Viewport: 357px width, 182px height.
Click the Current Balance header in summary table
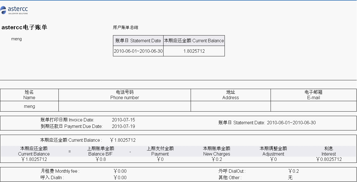(x=194, y=41)
